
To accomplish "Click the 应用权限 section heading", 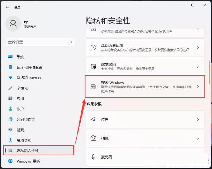I will pos(94,104).
